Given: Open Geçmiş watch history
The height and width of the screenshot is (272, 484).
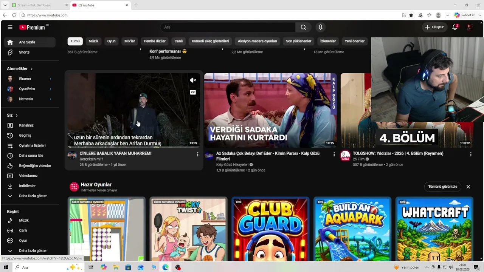Looking at the screenshot, I should [29, 135].
